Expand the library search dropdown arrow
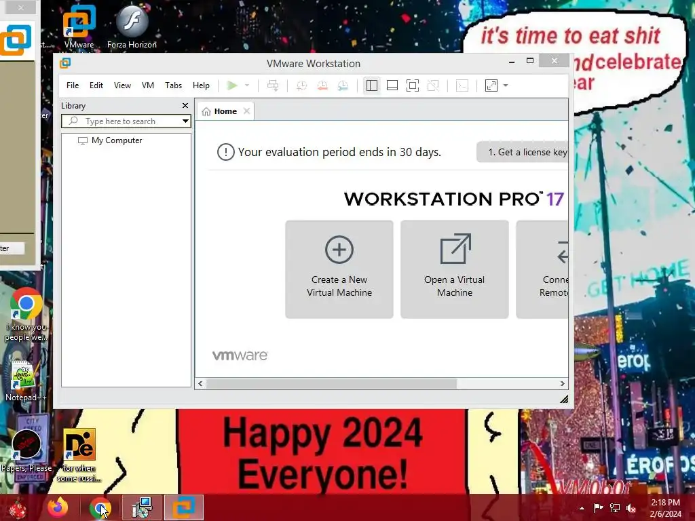 coord(185,121)
